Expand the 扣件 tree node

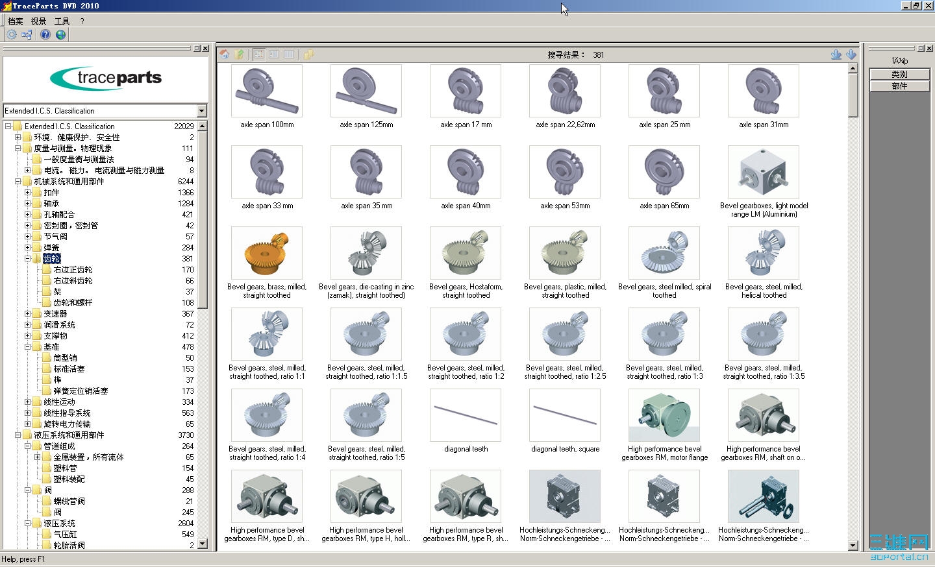pyautogui.click(x=27, y=193)
